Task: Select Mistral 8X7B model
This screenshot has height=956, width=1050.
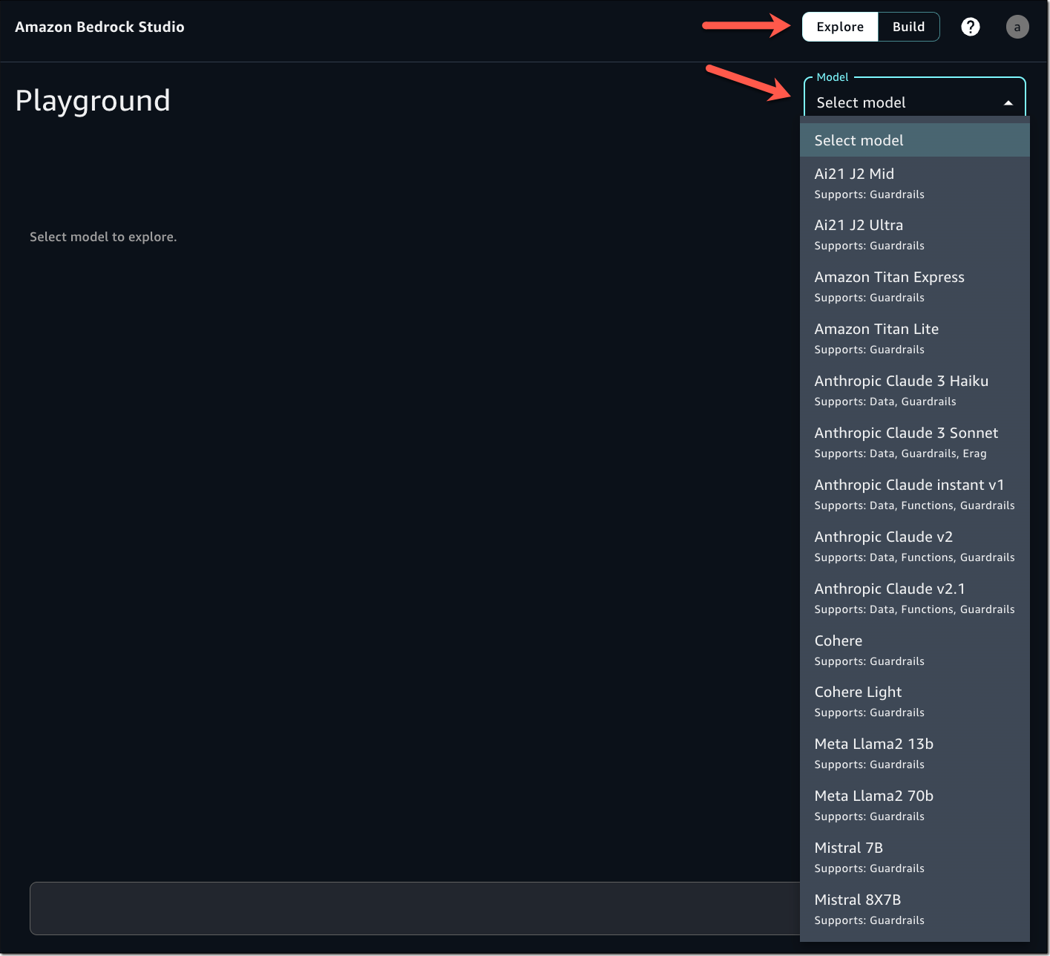Action: 914,909
